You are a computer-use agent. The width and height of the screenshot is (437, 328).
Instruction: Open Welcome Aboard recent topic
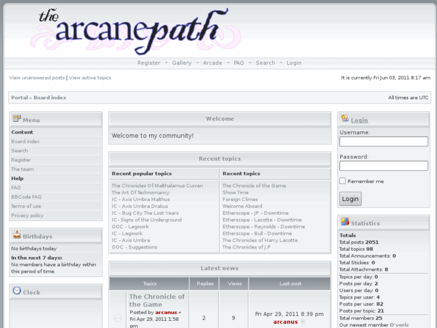(242, 206)
